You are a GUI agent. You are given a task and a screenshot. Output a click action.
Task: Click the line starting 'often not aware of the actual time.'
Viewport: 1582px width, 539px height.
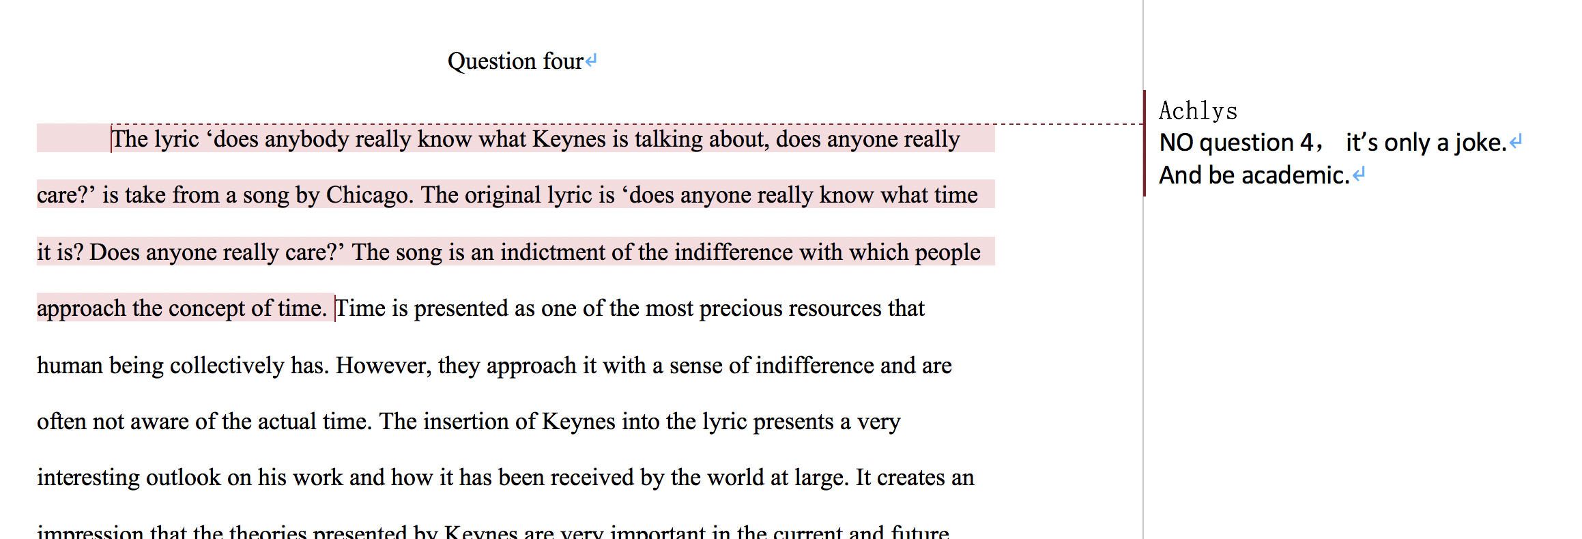469,422
